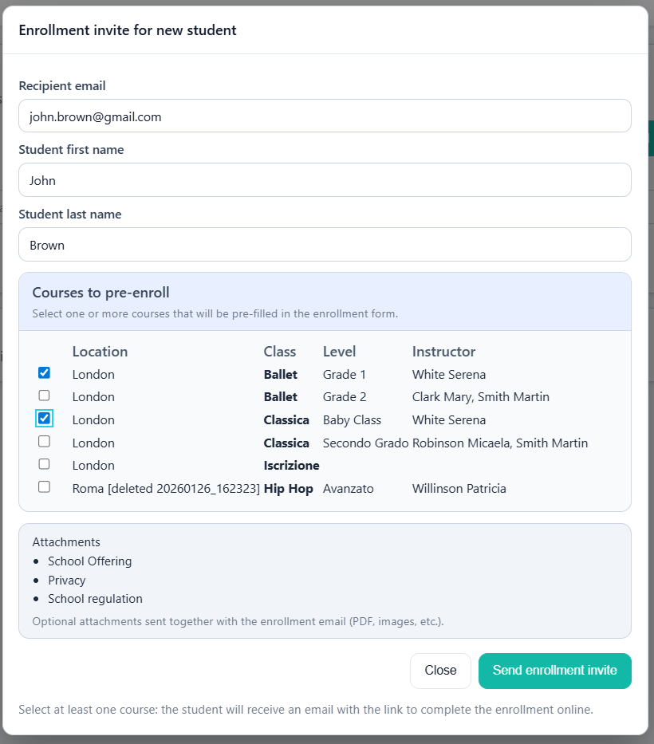This screenshot has width=654, height=744.
Task: Click the Student last name field
Action: [x=325, y=245]
